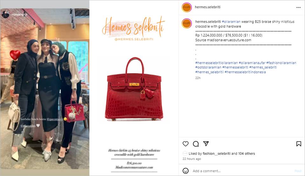Share post using paper plane icon

click(x=206, y=144)
